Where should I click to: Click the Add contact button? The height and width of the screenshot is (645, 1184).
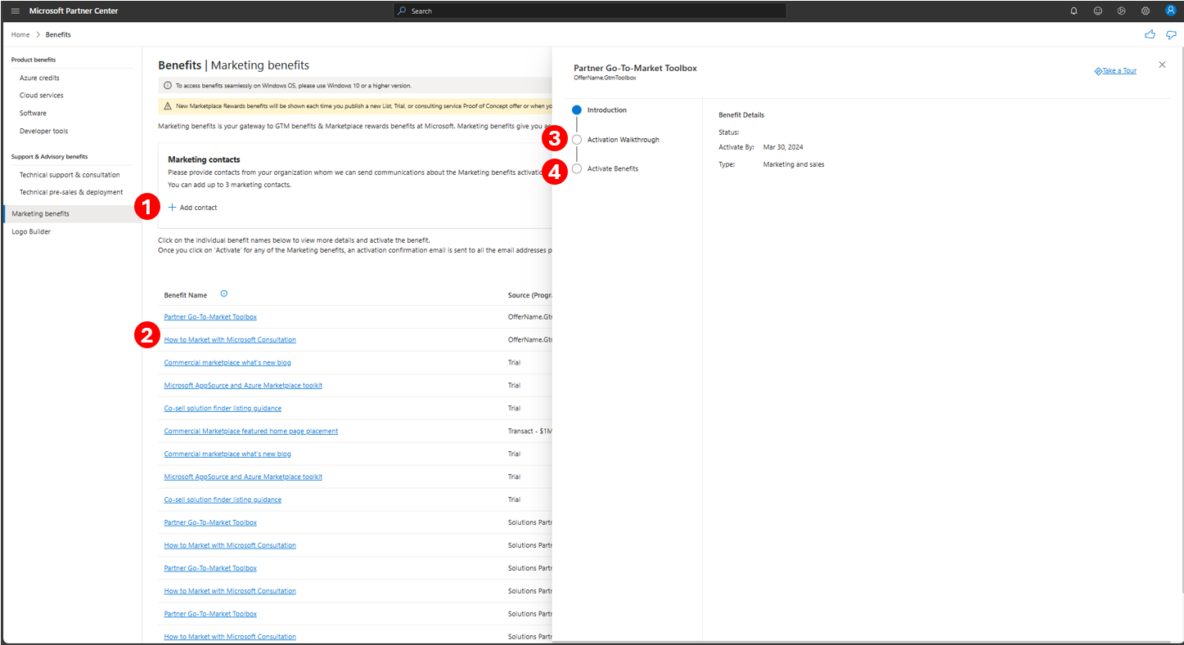click(x=193, y=208)
